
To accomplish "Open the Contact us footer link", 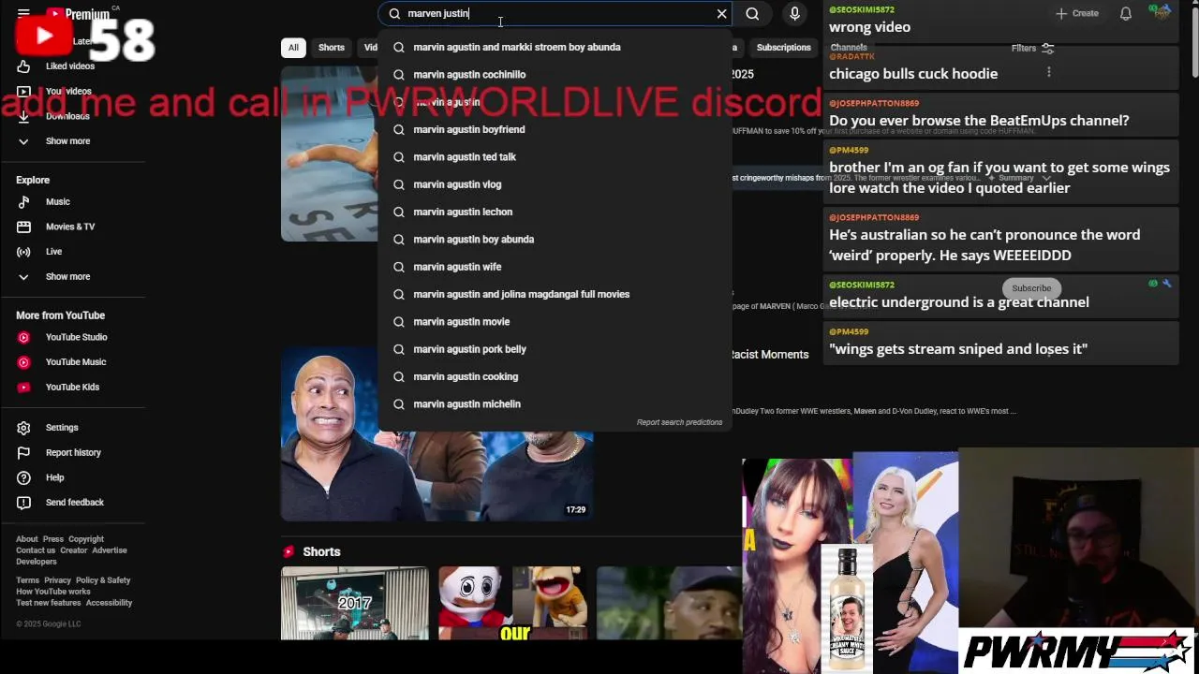I will 36,550.
